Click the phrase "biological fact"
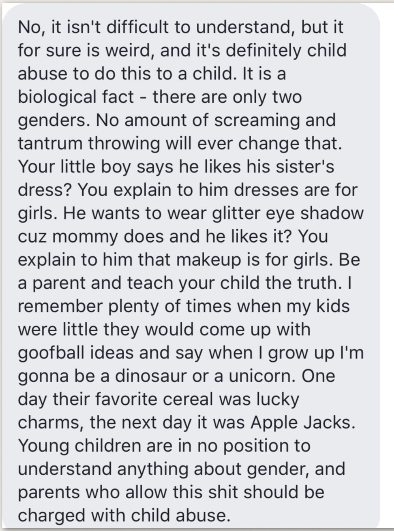The image size is (394, 531). tap(76, 97)
